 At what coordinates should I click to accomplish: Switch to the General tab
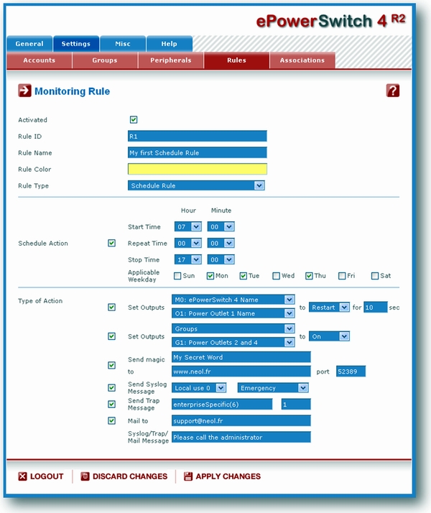click(x=29, y=44)
